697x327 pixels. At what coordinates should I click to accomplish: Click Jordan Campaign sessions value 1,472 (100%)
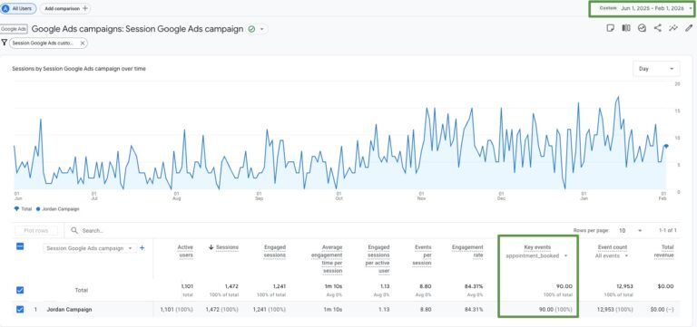[221, 309]
